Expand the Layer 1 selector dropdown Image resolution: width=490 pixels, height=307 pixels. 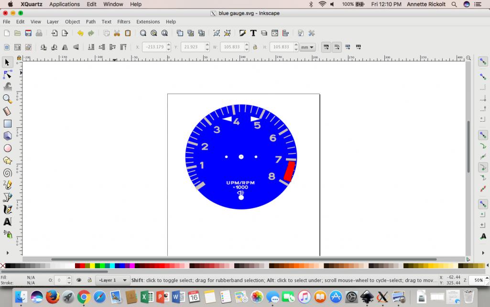(x=113, y=280)
